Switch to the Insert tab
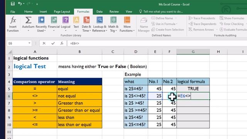Image resolution: width=247 pixels, height=139 pixels. pyautogui.click(x=43, y=12)
